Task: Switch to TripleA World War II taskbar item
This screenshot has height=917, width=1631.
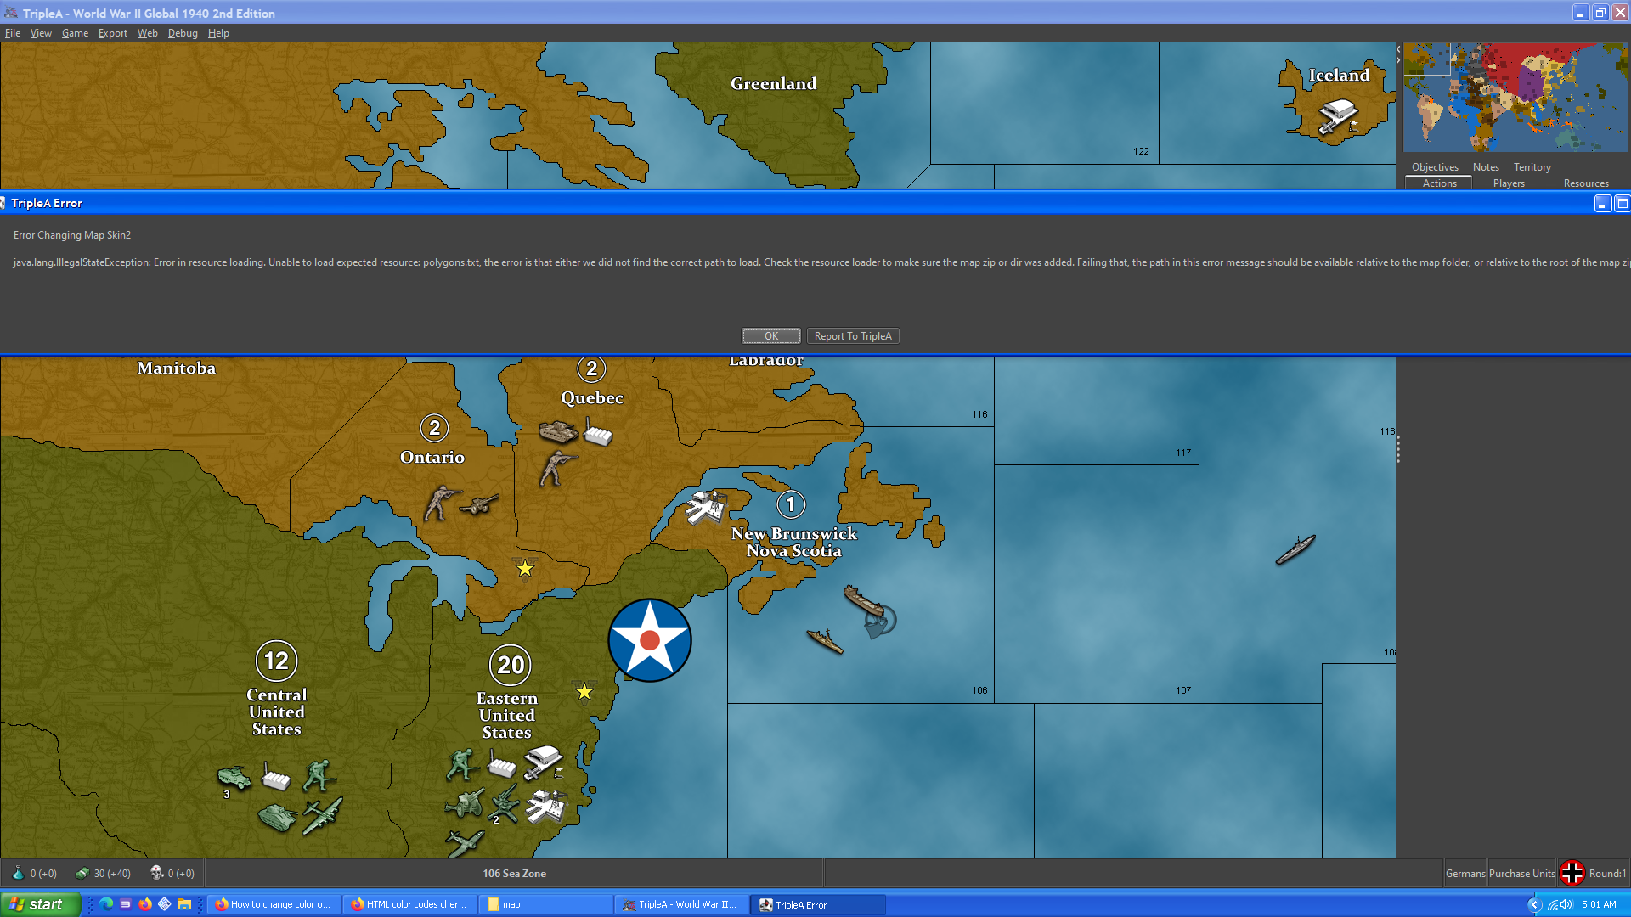Action: point(681,904)
